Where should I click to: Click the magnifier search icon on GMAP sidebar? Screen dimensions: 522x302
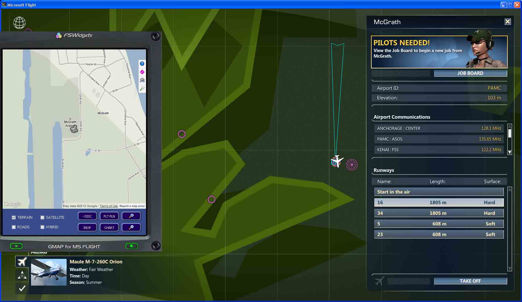tap(142, 88)
